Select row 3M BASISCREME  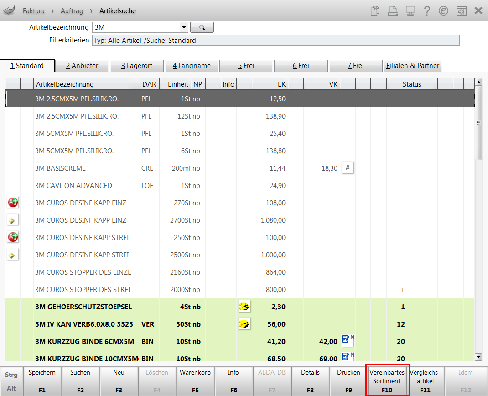point(240,168)
